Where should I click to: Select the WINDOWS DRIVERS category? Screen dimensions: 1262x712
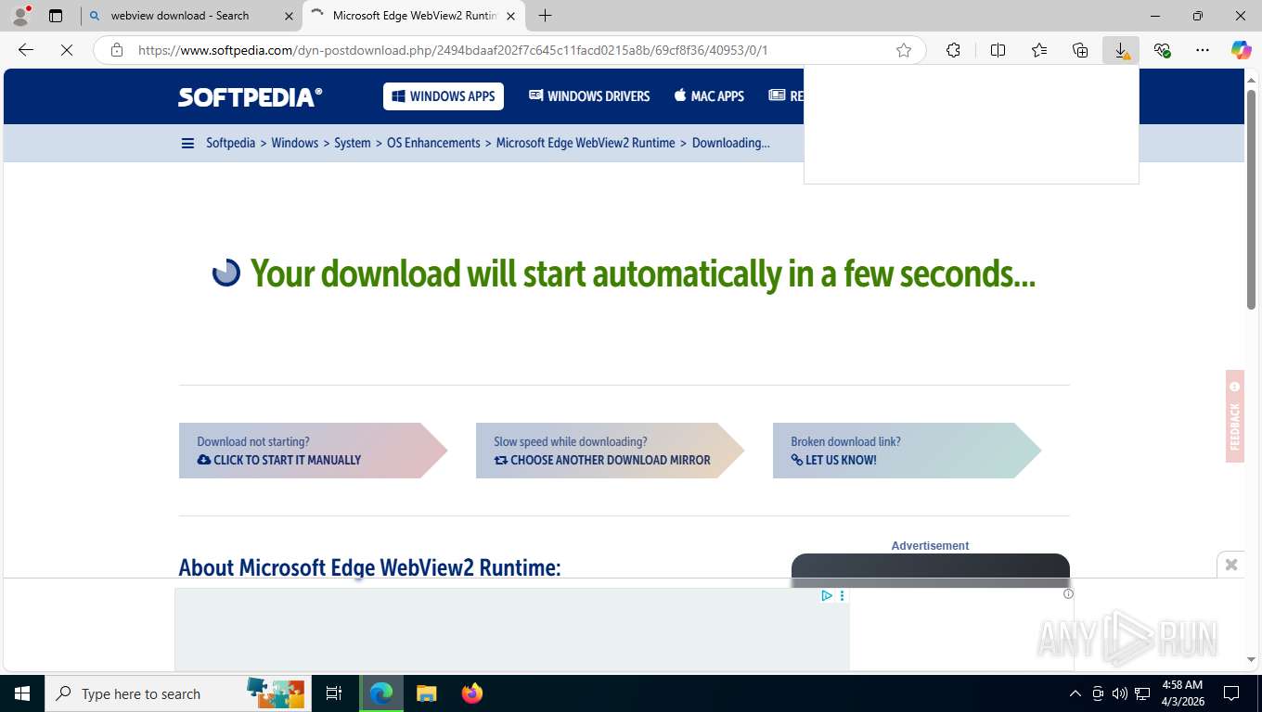[x=589, y=96]
